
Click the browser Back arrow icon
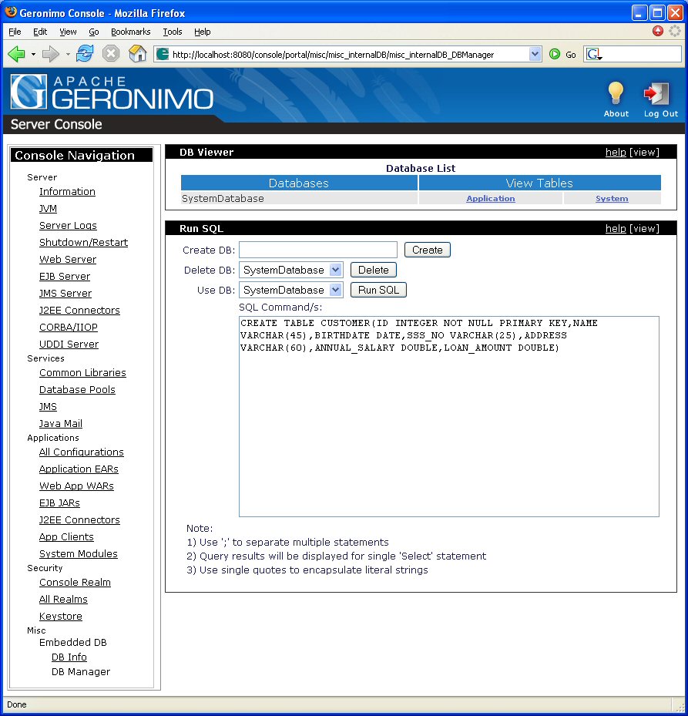(x=17, y=55)
